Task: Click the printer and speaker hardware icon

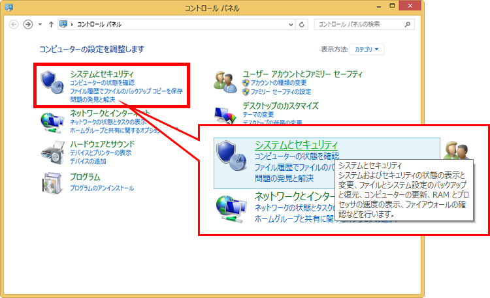Action: pyautogui.click(x=52, y=153)
